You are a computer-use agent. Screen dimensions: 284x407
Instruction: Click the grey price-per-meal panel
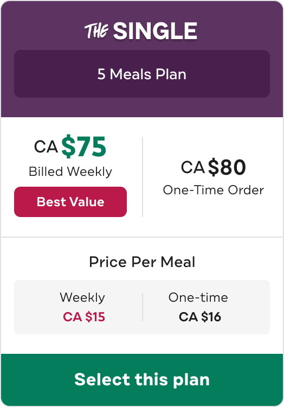(142, 307)
